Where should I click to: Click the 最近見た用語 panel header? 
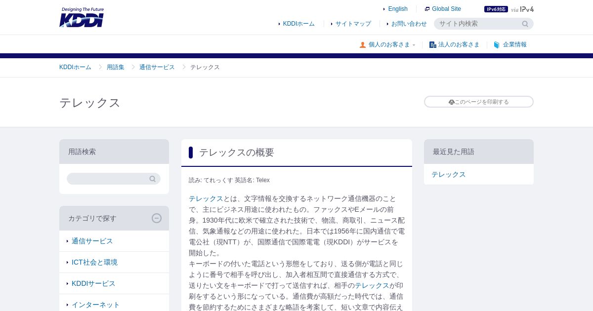479,152
